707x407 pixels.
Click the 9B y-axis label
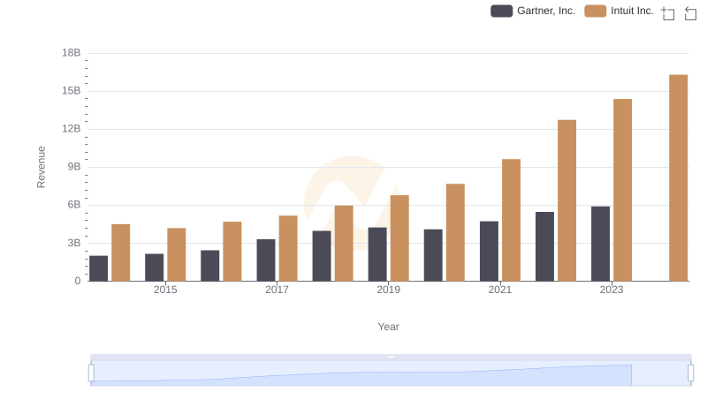pyautogui.click(x=74, y=167)
